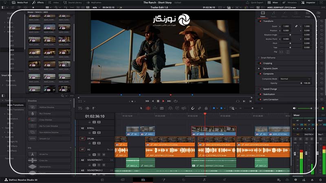This screenshot has width=326, height=183.
Task: Reset Transform with its circular arrow icon
Action: pos(322,21)
